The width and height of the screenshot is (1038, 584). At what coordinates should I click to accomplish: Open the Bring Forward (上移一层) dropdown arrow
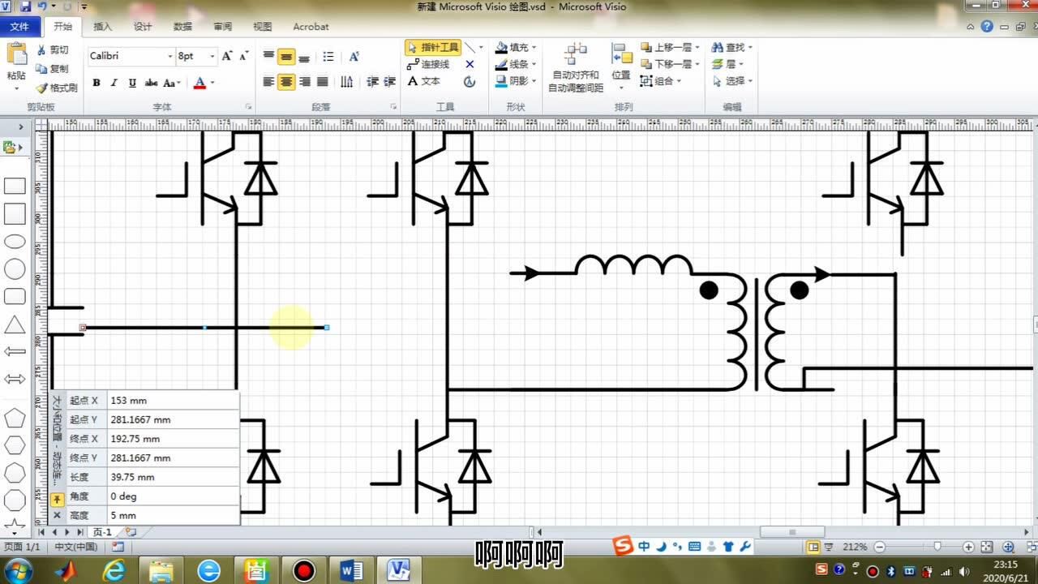coord(697,48)
